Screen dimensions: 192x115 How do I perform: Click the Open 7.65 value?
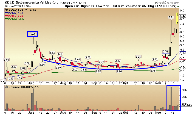[72, 6]
